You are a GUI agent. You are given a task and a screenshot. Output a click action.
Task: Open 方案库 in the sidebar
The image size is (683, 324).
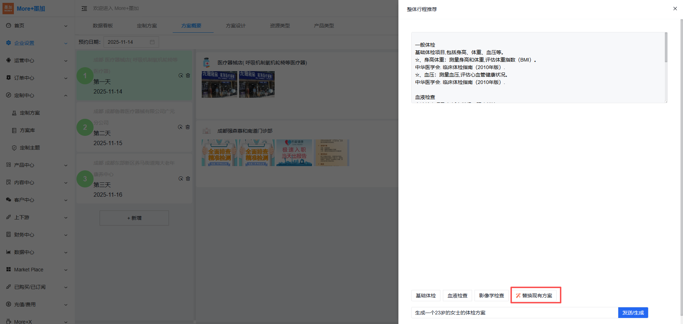[x=27, y=130]
